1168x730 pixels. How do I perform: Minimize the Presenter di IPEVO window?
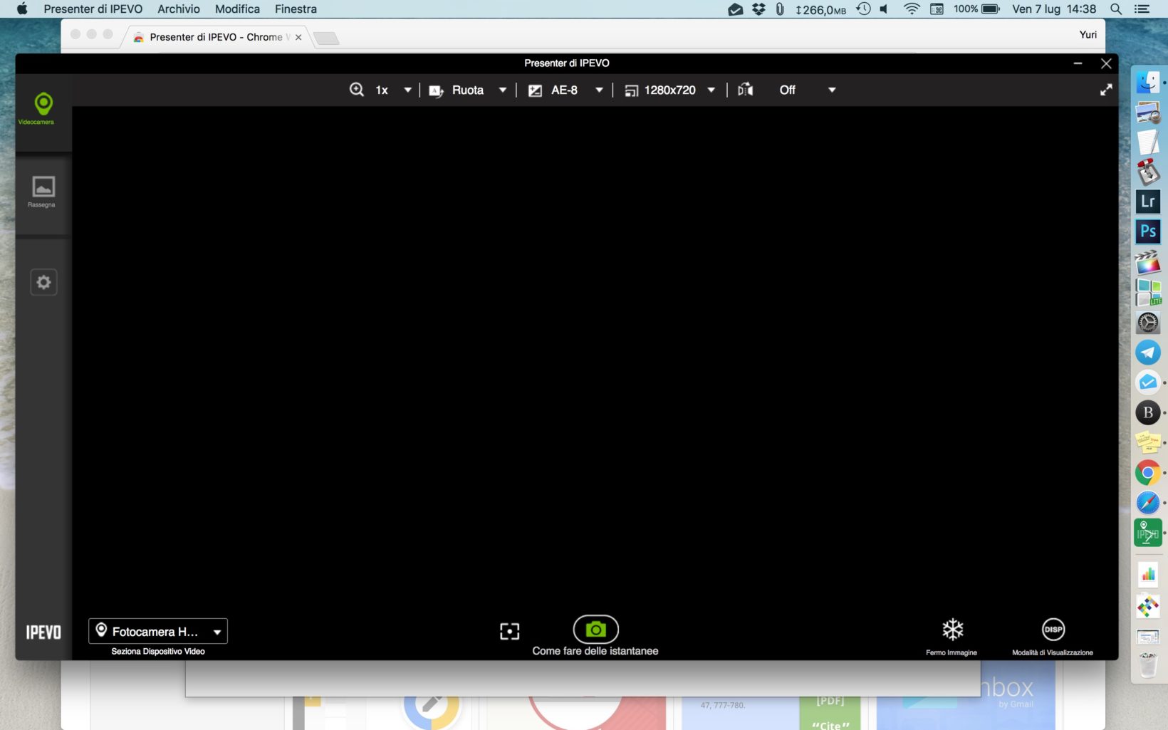[x=1078, y=63]
